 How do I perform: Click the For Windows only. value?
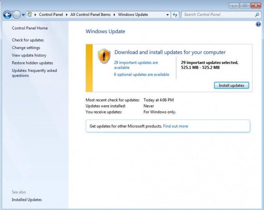click(160, 112)
